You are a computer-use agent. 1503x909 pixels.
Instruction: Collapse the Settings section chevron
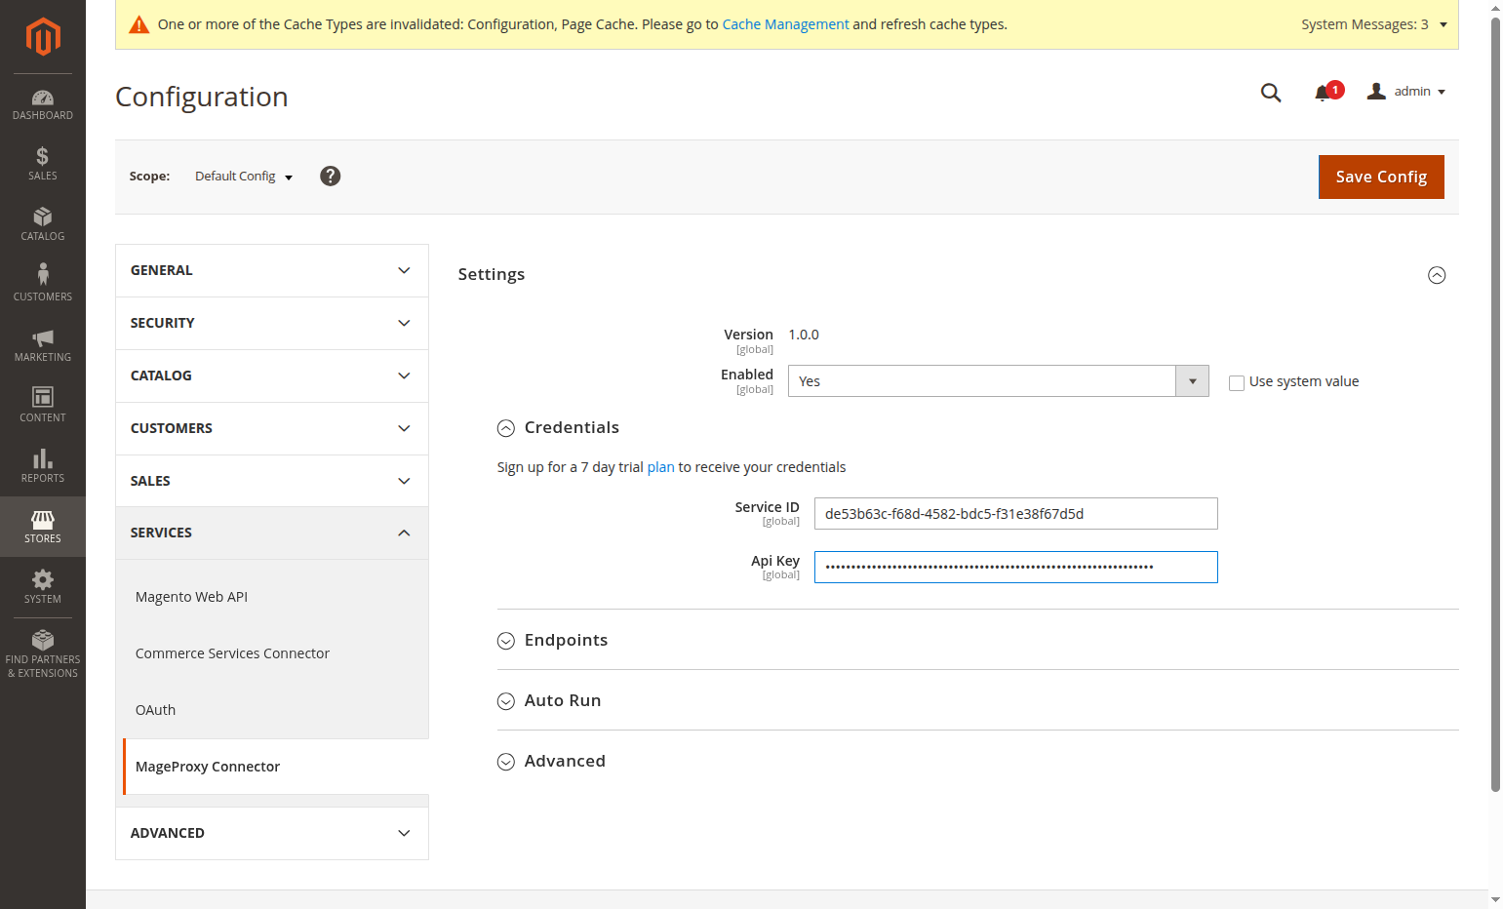point(1437,275)
